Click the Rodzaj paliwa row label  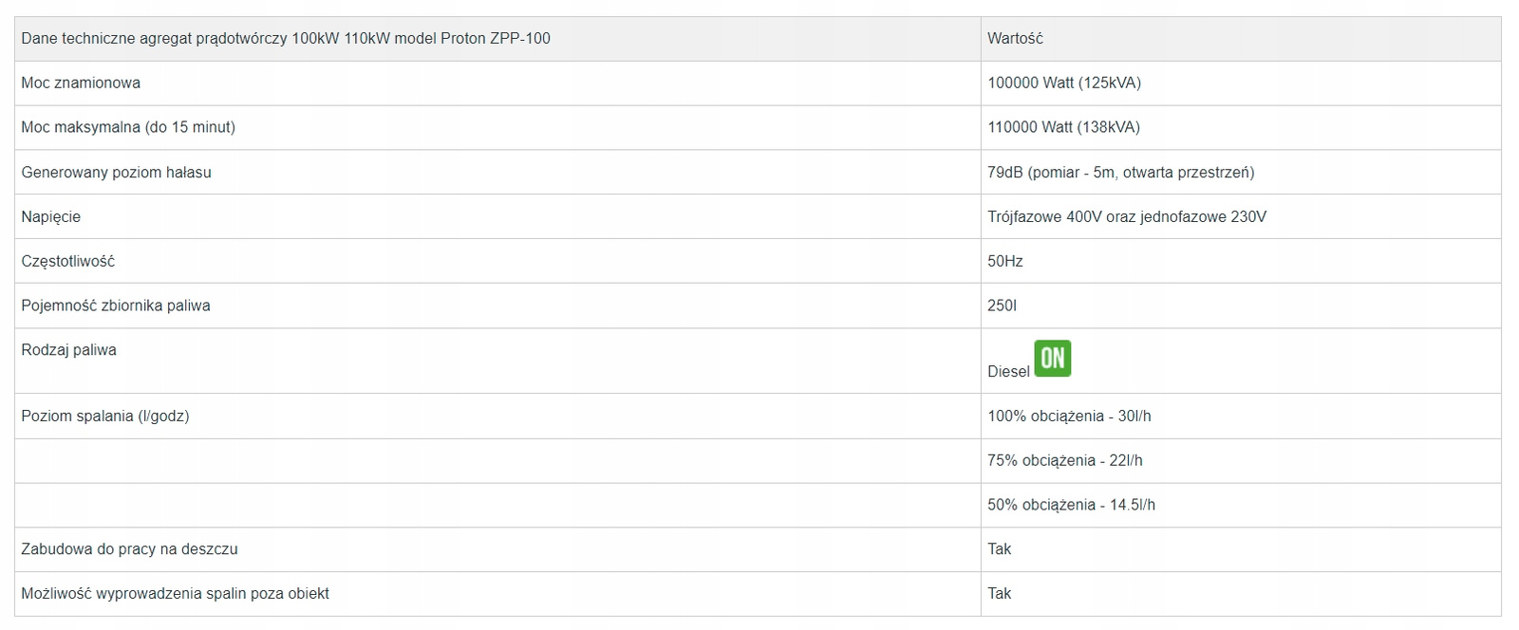(x=69, y=350)
